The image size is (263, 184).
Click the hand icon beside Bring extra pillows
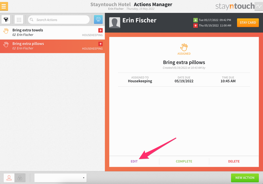tap(6, 44)
